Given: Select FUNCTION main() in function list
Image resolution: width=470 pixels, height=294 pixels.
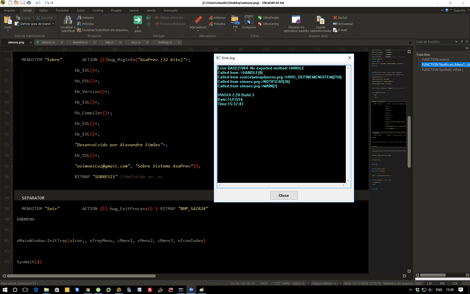Looking at the screenshot, I should pyautogui.click(x=435, y=60).
